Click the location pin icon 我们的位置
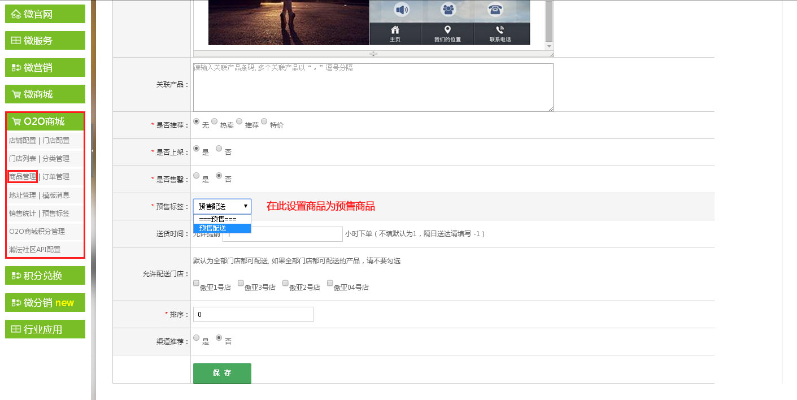This screenshot has width=797, height=400. click(x=447, y=31)
